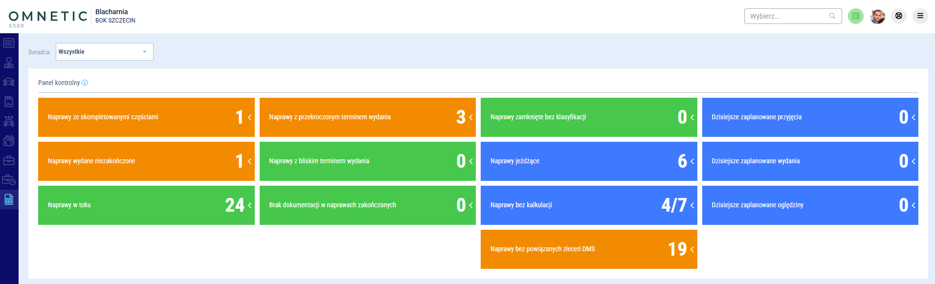Click the OMNETIC logo
The height and width of the screenshot is (284, 935).
coord(48,17)
